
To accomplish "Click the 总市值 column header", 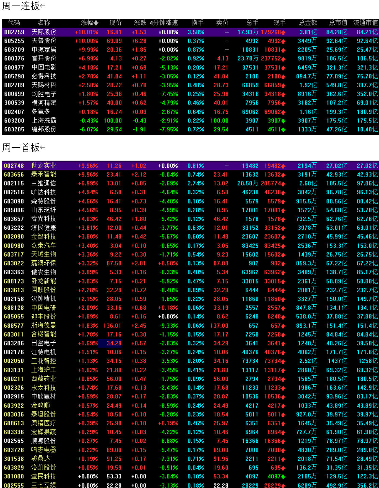I will pyautogui.click(x=338, y=23).
